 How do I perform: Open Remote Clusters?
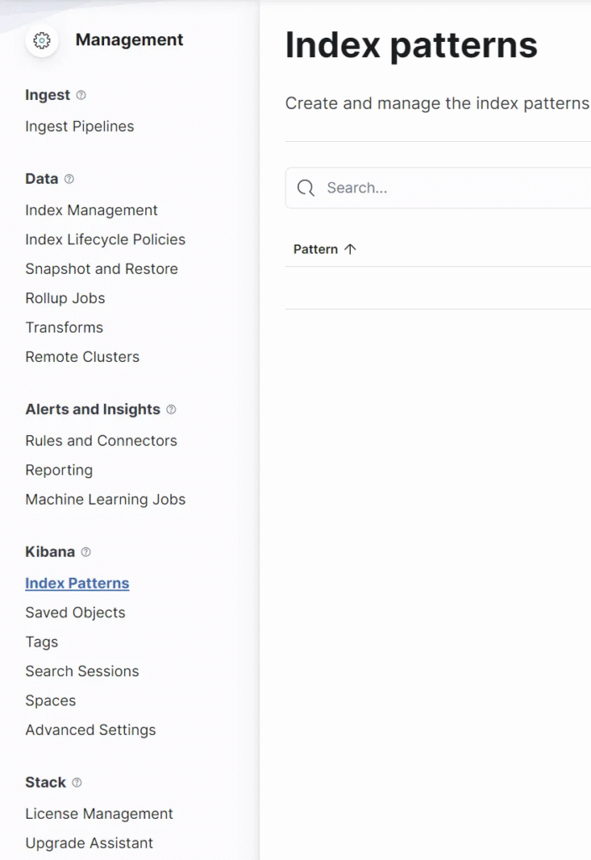pos(82,356)
